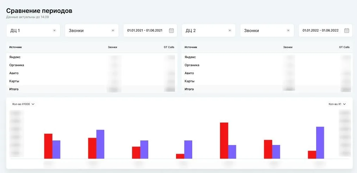Image resolution: width=357 pixels, height=173 pixels.
Task: Click Итого total row in ДЦ 2 table
Action: point(189,89)
